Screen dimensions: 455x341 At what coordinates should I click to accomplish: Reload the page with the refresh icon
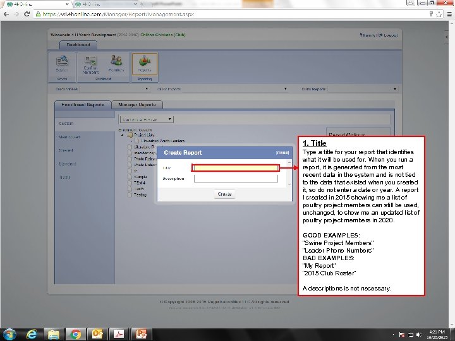point(27,14)
